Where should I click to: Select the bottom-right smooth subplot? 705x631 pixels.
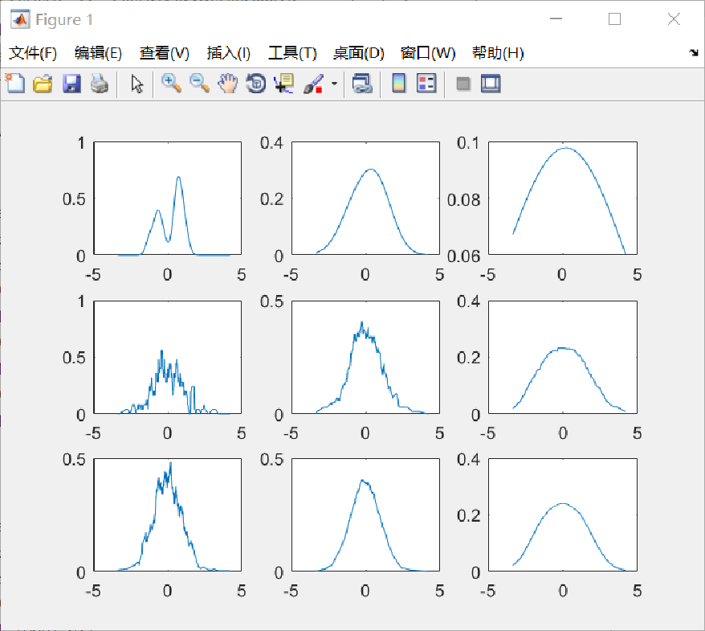pyautogui.click(x=563, y=515)
